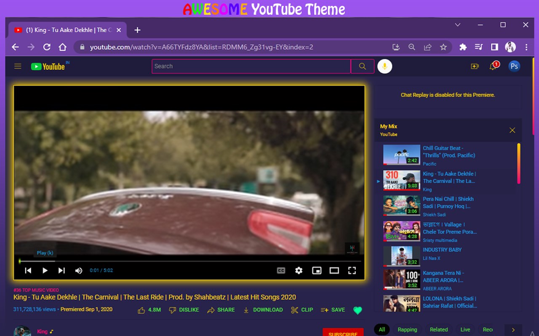The height and width of the screenshot is (336, 539).
Task: Click the DOWNLOAD button
Action: (263, 310)
